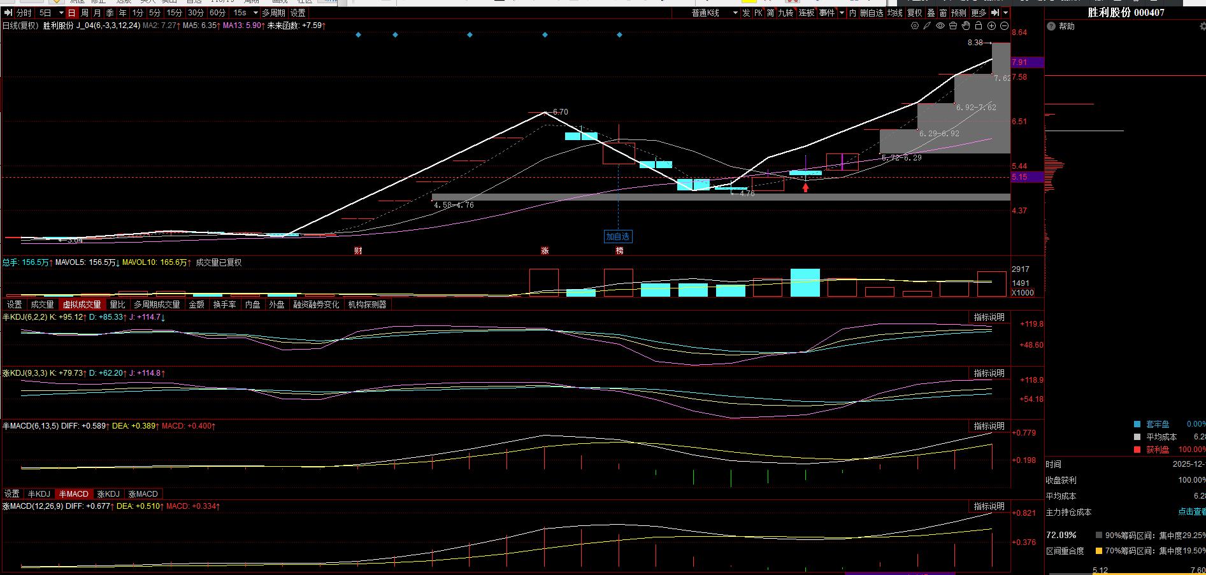
Task: Toggle 复权 price adjustment
Action: (x=915, y=13)
